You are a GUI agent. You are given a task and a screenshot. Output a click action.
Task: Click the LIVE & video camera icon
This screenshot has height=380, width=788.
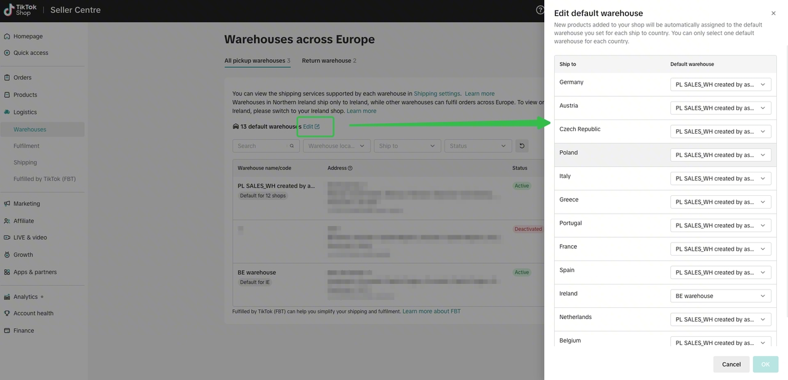[7, 238]
